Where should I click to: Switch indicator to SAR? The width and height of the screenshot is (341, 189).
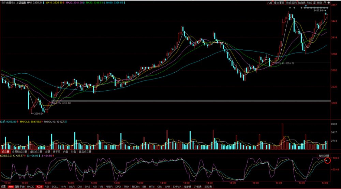tap(167, 187)
